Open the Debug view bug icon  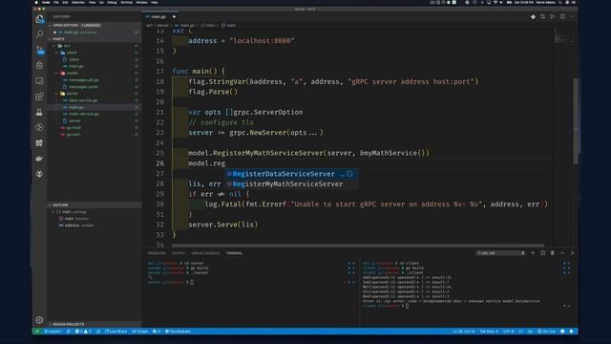(39, 65)
